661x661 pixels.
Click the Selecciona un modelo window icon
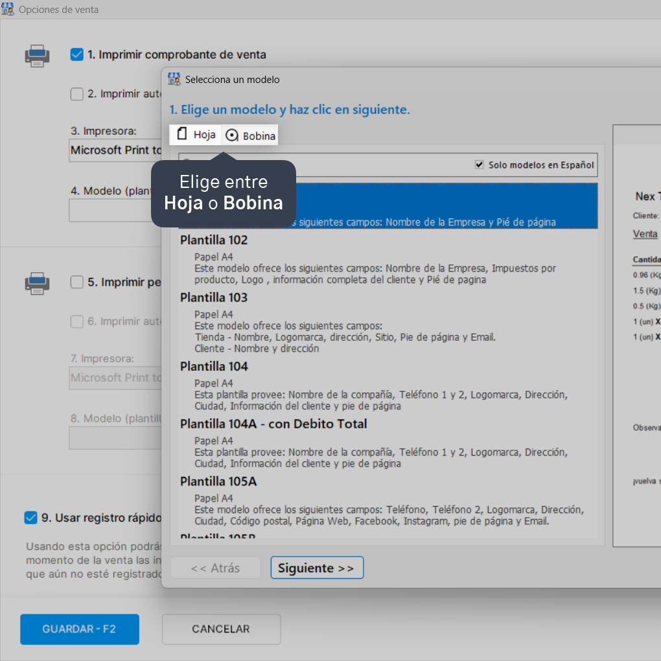(174, 79)
